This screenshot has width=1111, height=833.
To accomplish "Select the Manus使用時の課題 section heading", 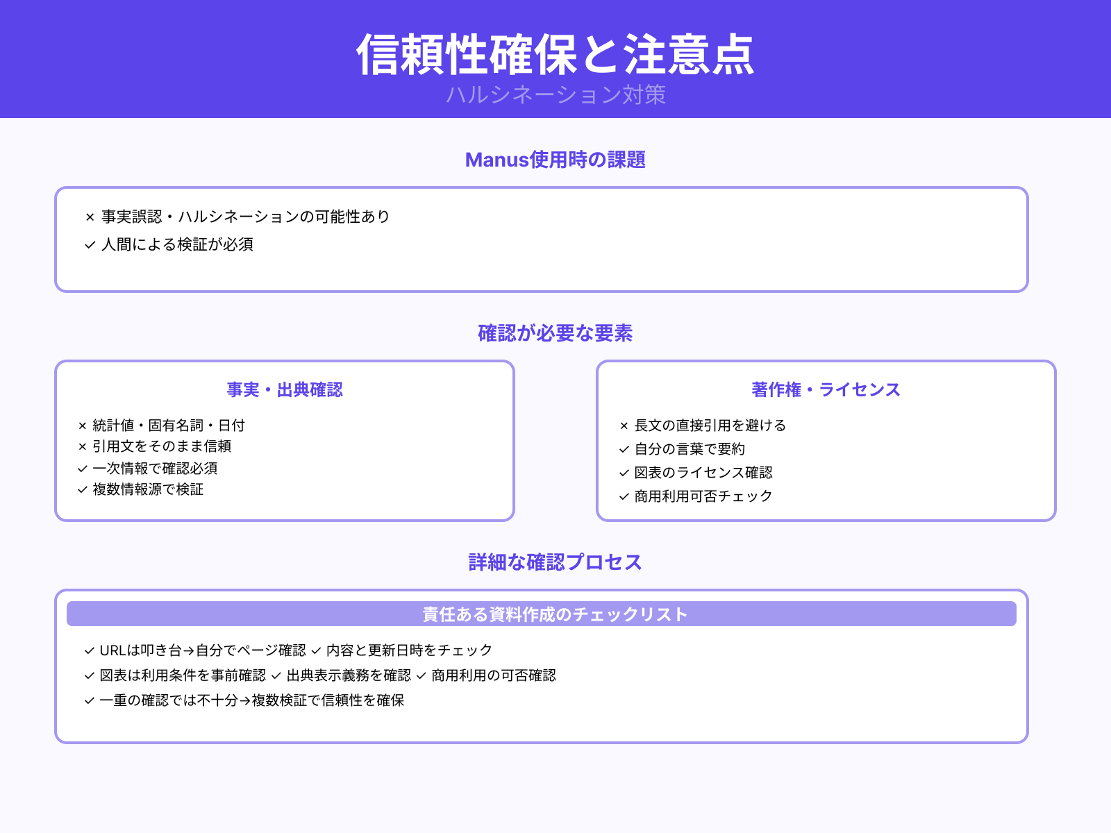I will click(x=555, y=160).
